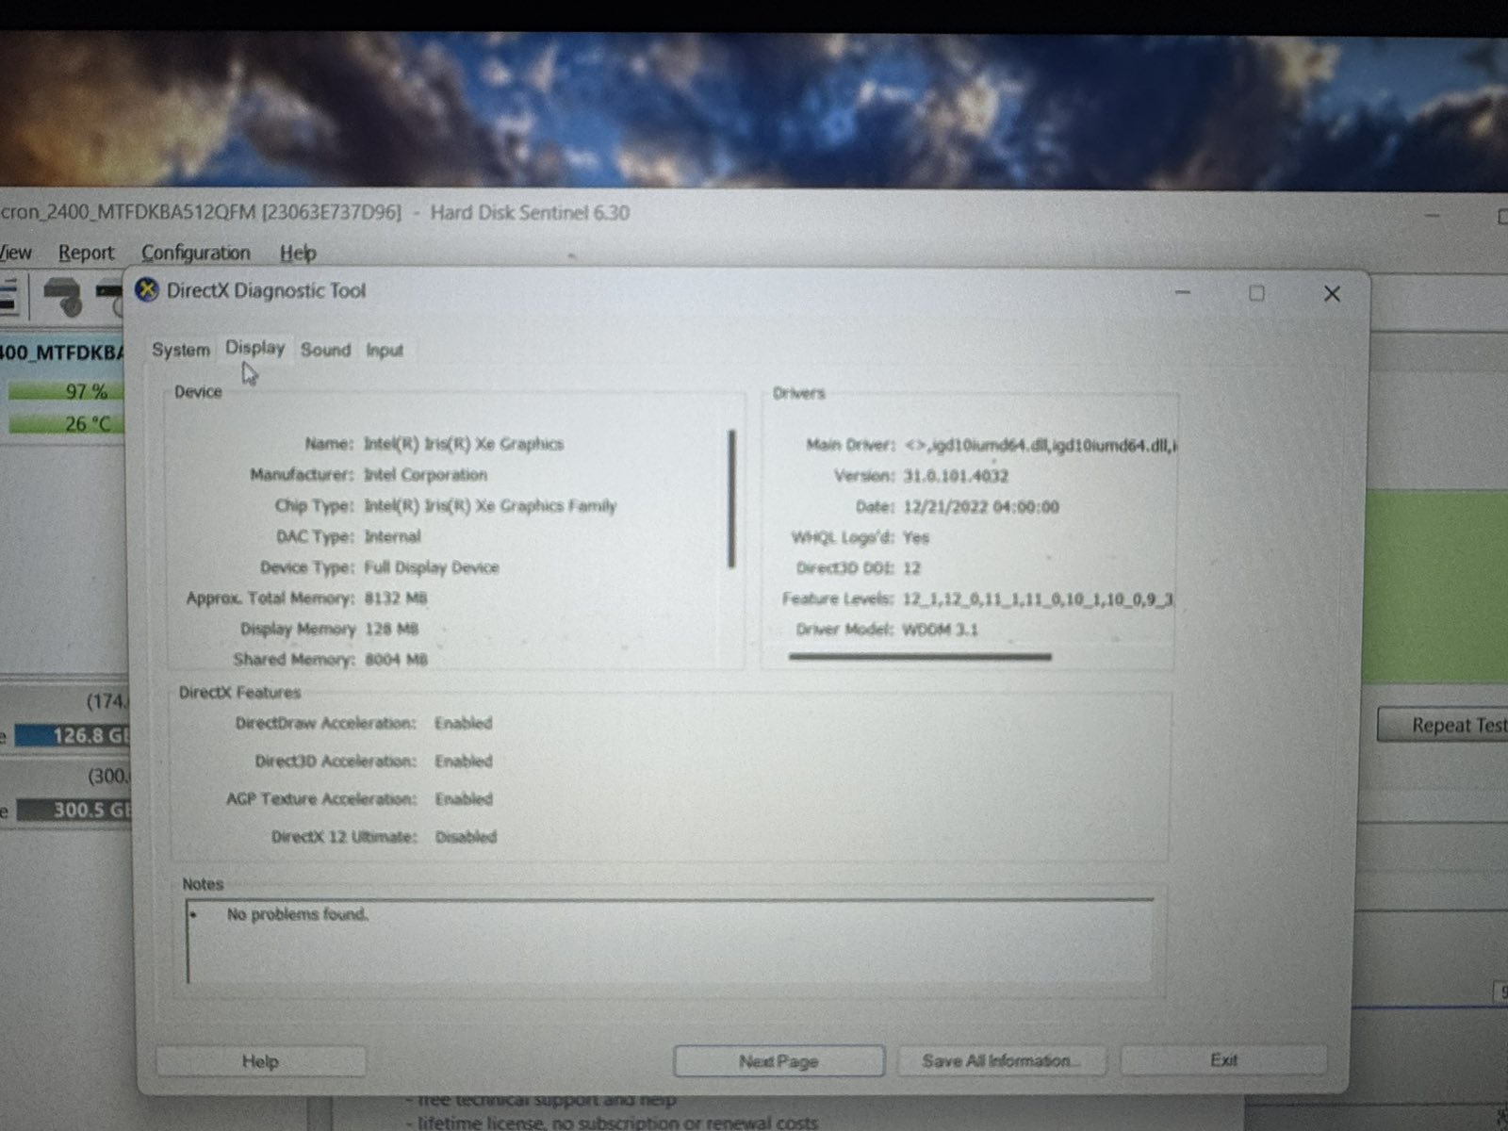This screenshot has width=1508, height=1131.
Task: Switch to the System tab
Action: tap(180, 350)
